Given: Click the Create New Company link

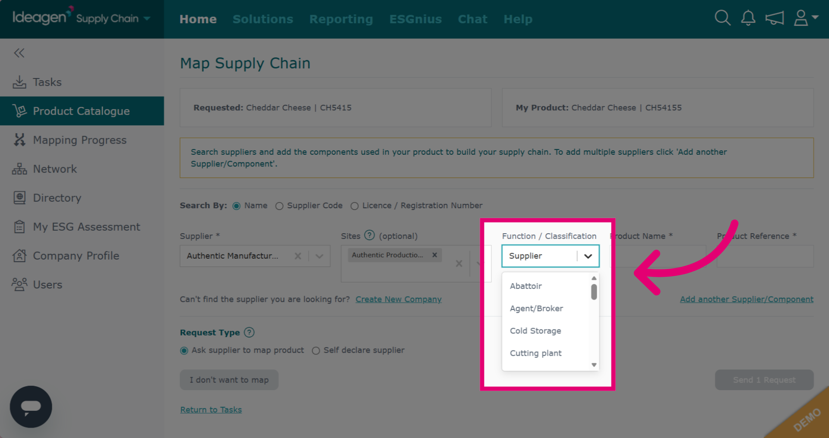Looking at the screenshot, I should pos(399,299).
